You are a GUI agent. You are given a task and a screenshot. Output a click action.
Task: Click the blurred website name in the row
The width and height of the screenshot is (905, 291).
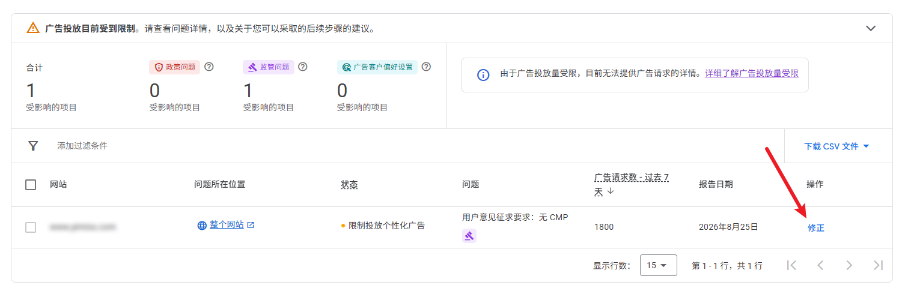(x=83, y=227)
